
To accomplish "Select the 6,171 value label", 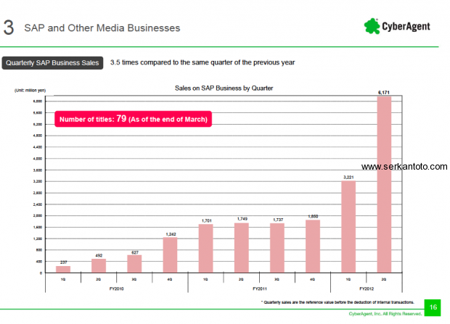I will pyautogui.click(x=384, y=92).
